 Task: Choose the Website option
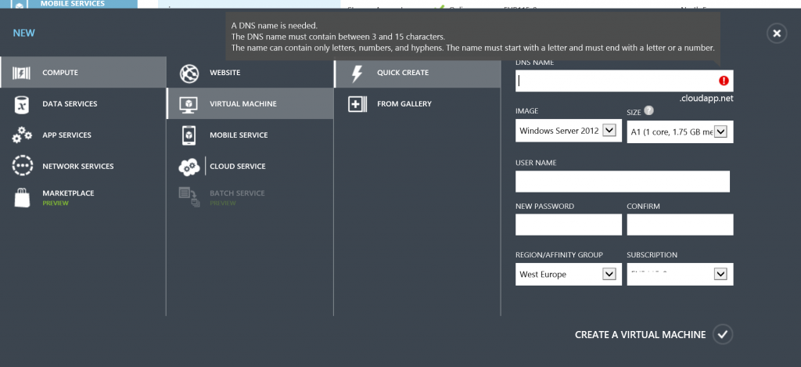(250, 73)
